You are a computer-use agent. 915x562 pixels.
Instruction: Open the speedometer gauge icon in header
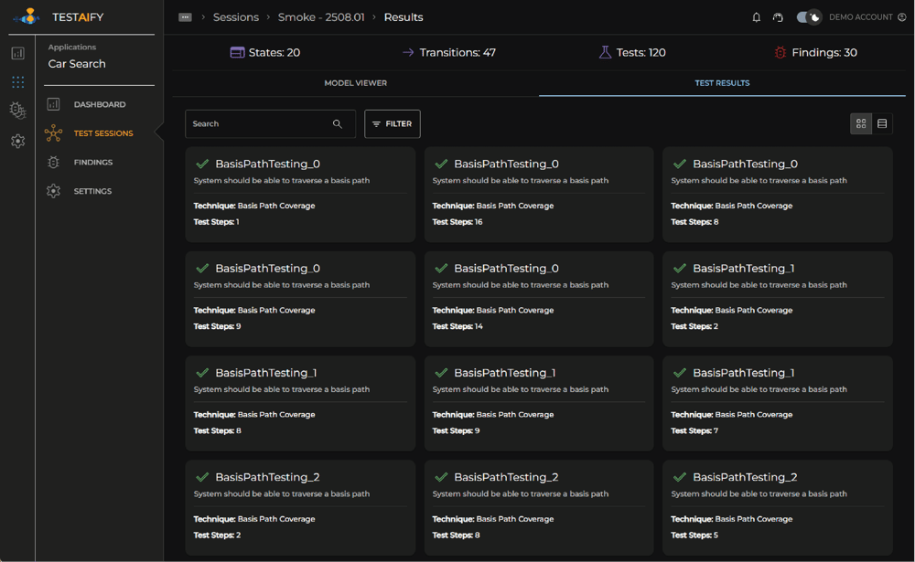coord(778,17)
